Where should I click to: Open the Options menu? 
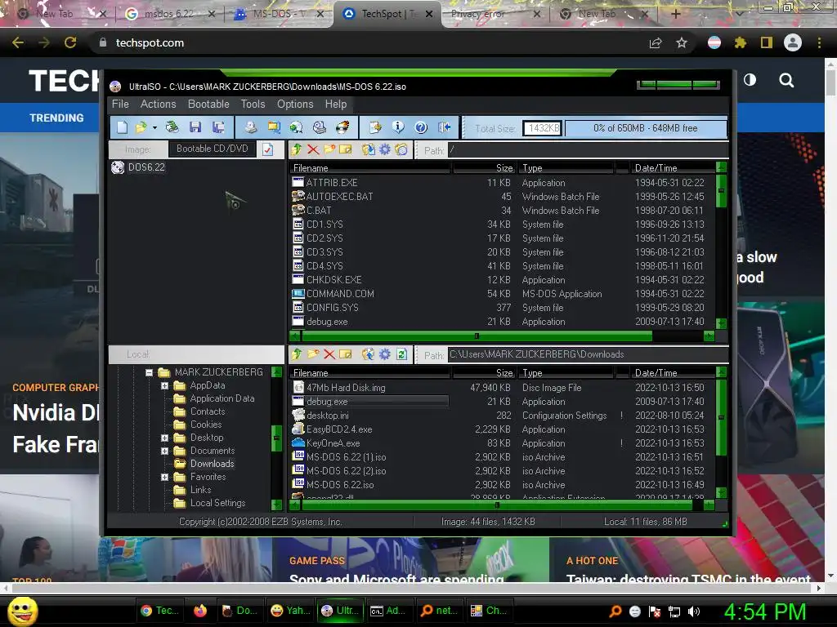[x=295, y=104]
